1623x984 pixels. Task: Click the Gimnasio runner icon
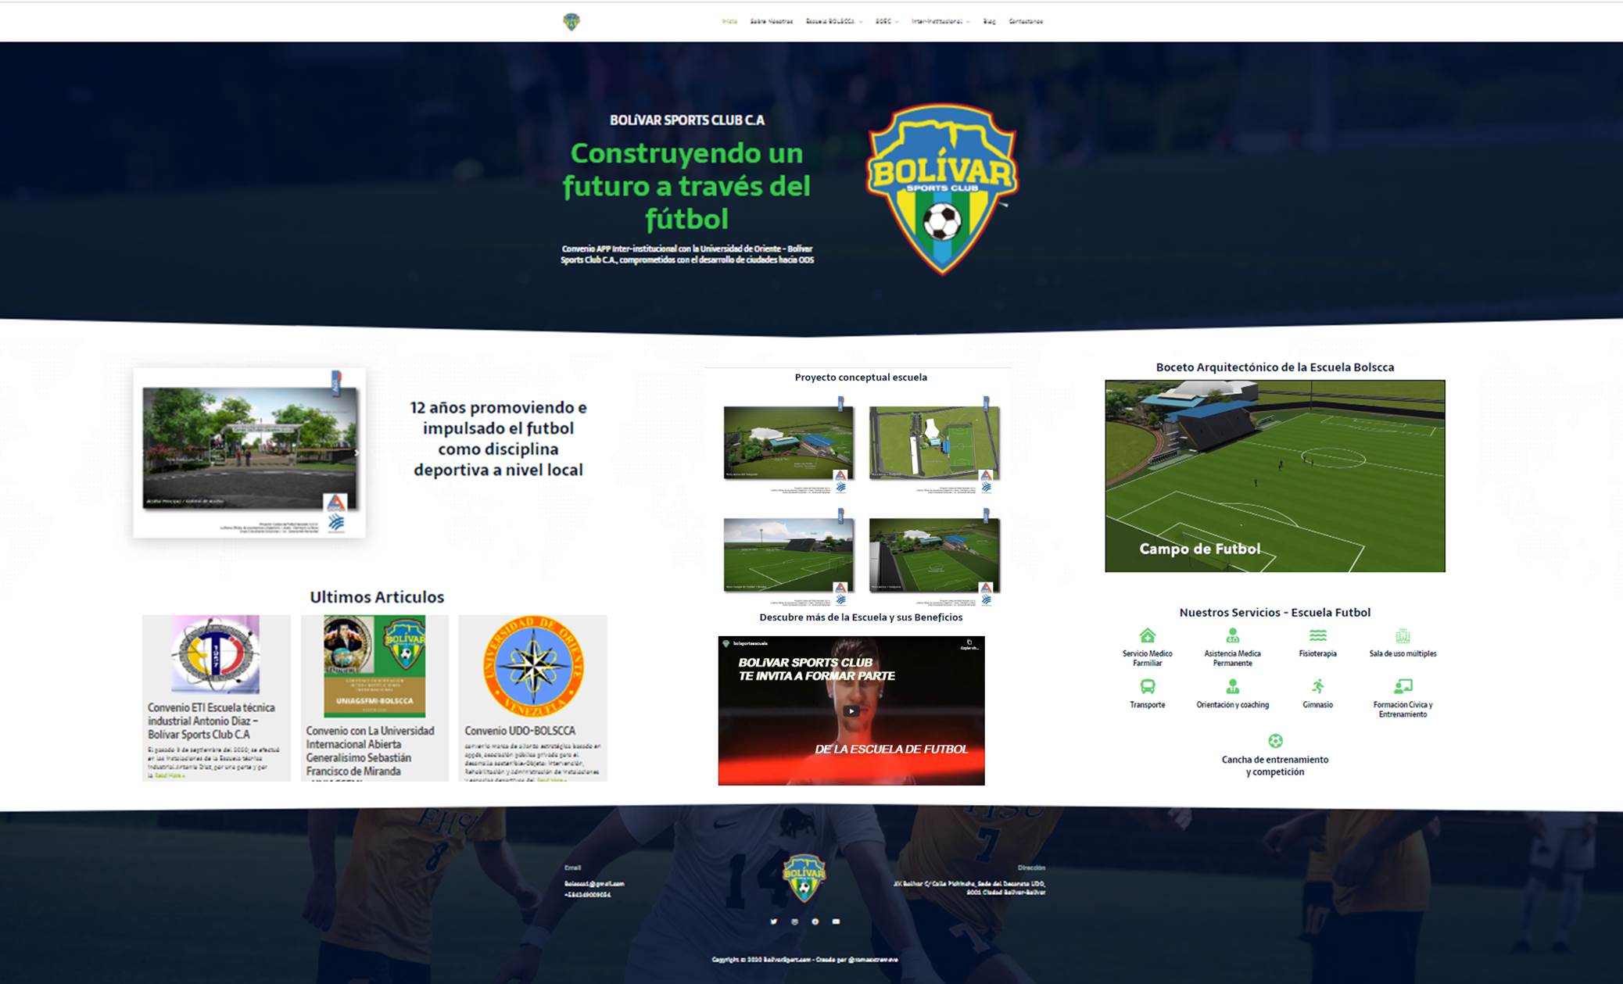1318,686
